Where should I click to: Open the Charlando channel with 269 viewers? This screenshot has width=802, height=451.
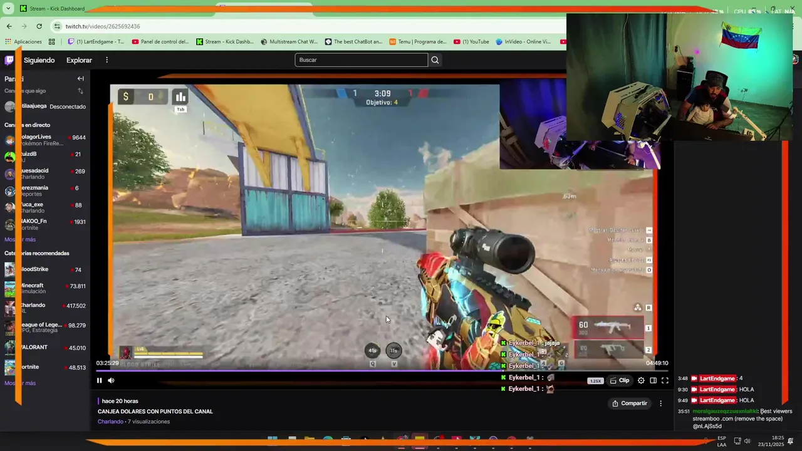pos(45,174)
